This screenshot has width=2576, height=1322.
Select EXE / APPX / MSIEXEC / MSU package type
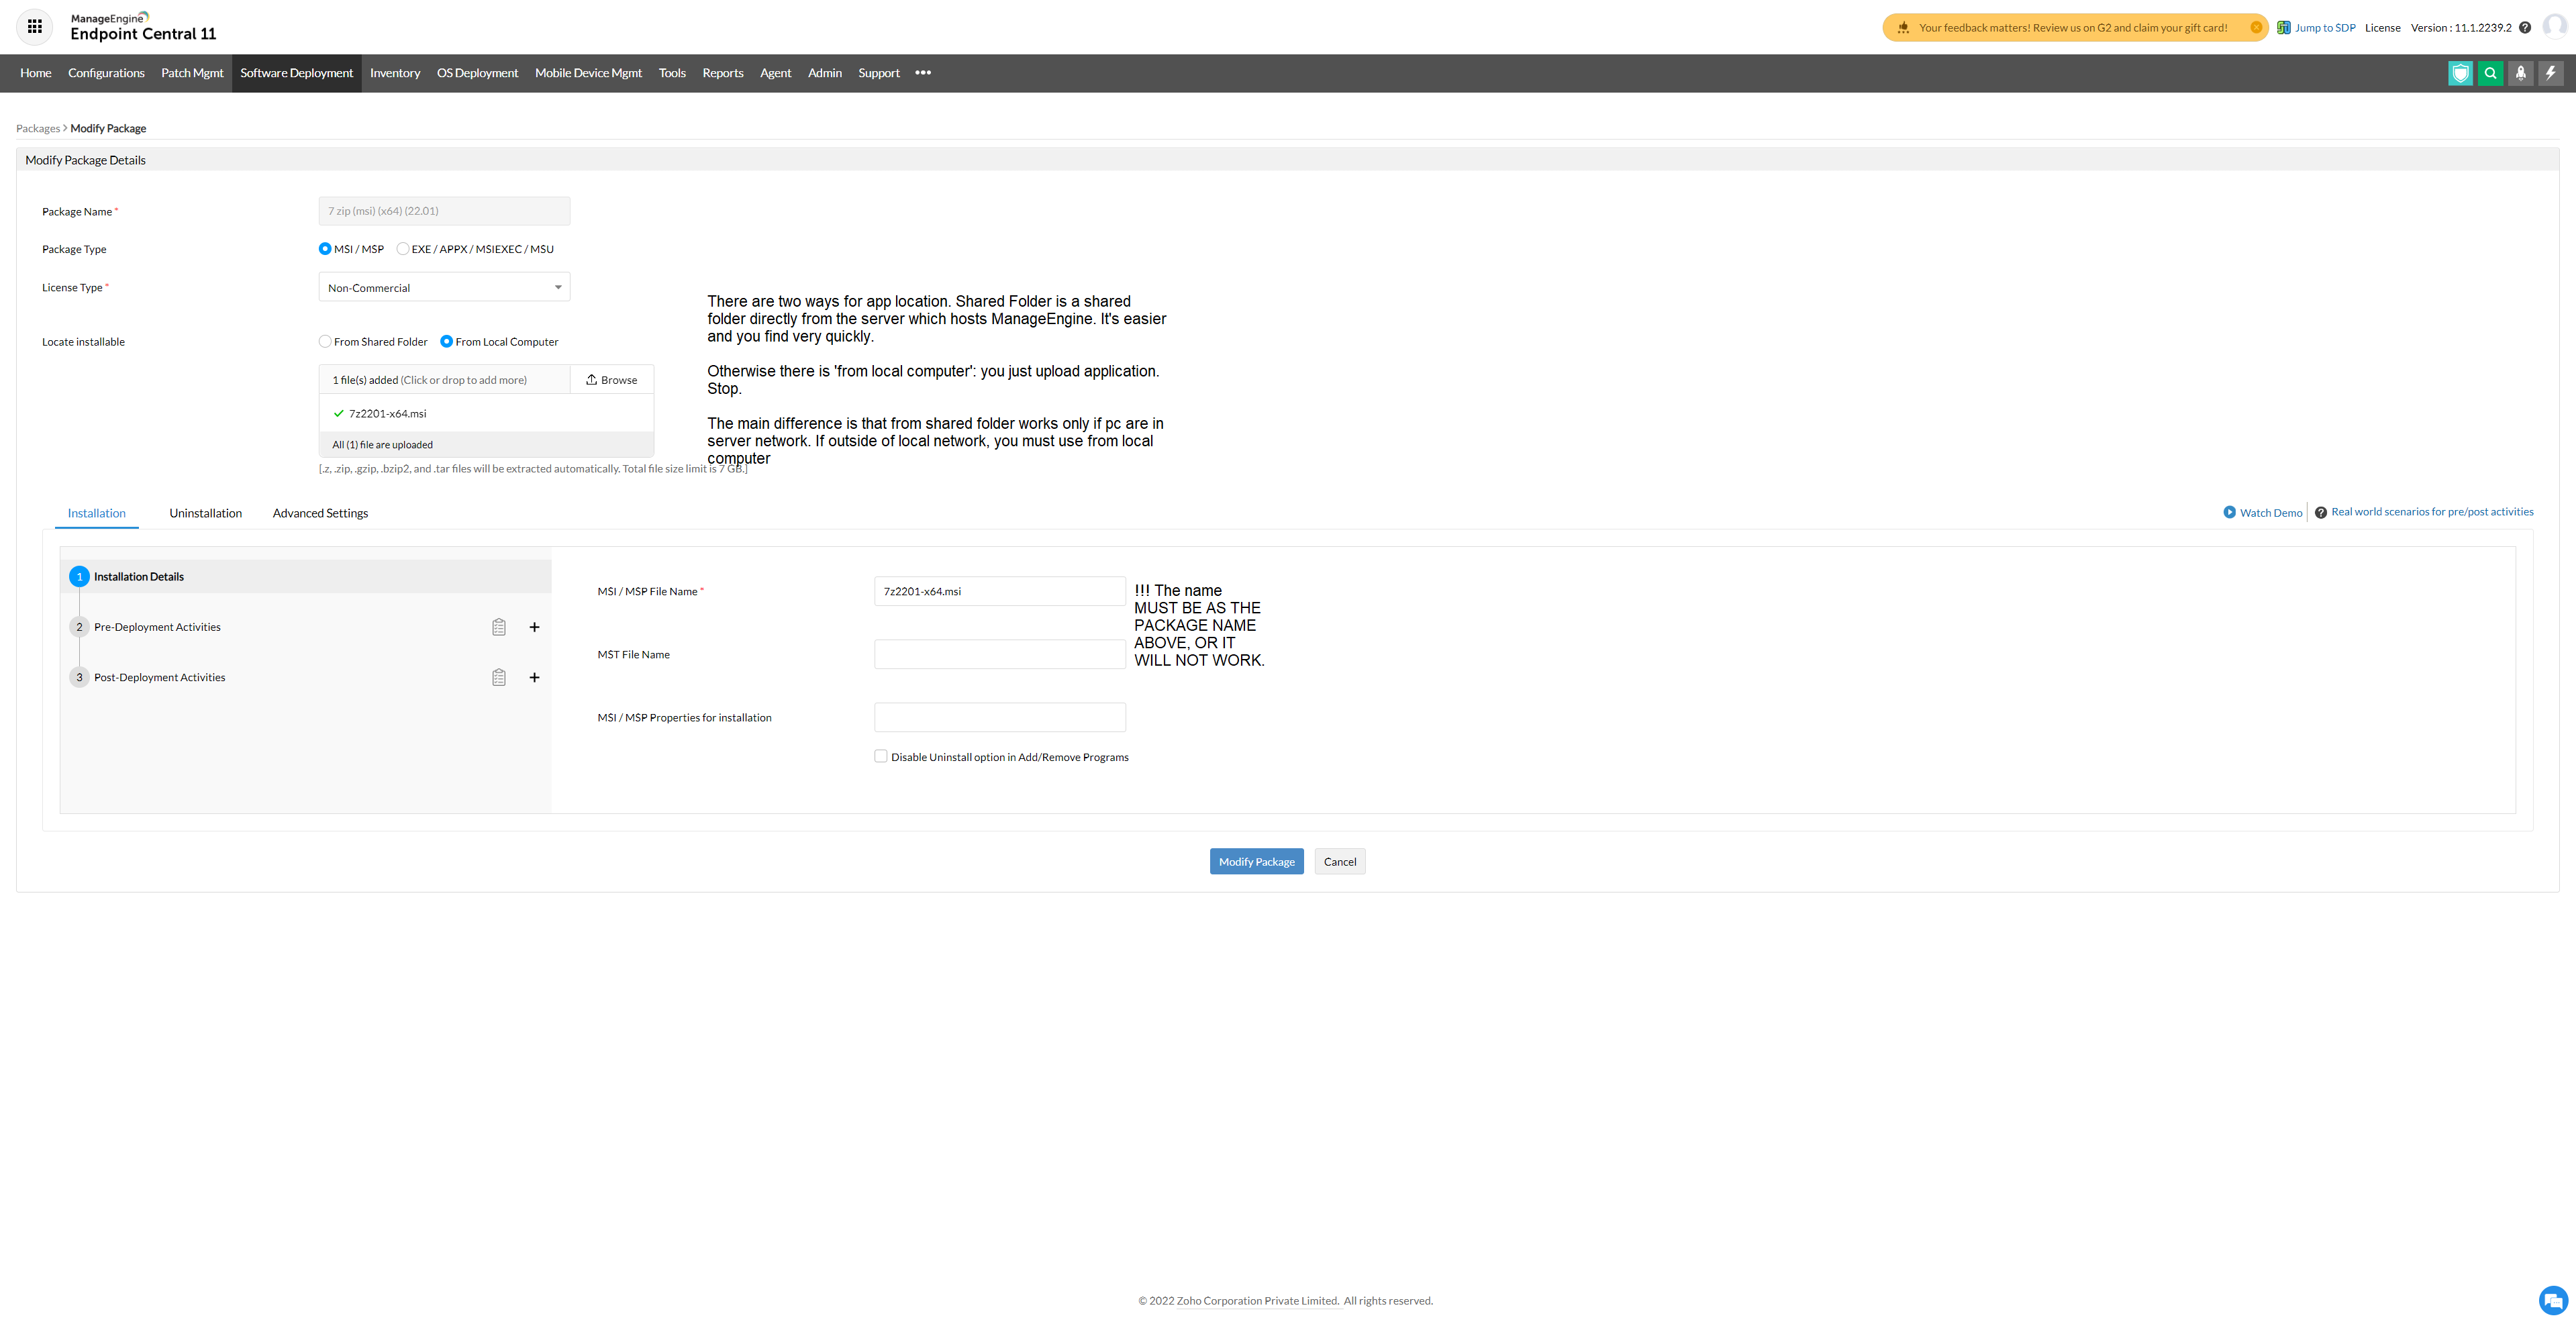[x=403, y=249]
